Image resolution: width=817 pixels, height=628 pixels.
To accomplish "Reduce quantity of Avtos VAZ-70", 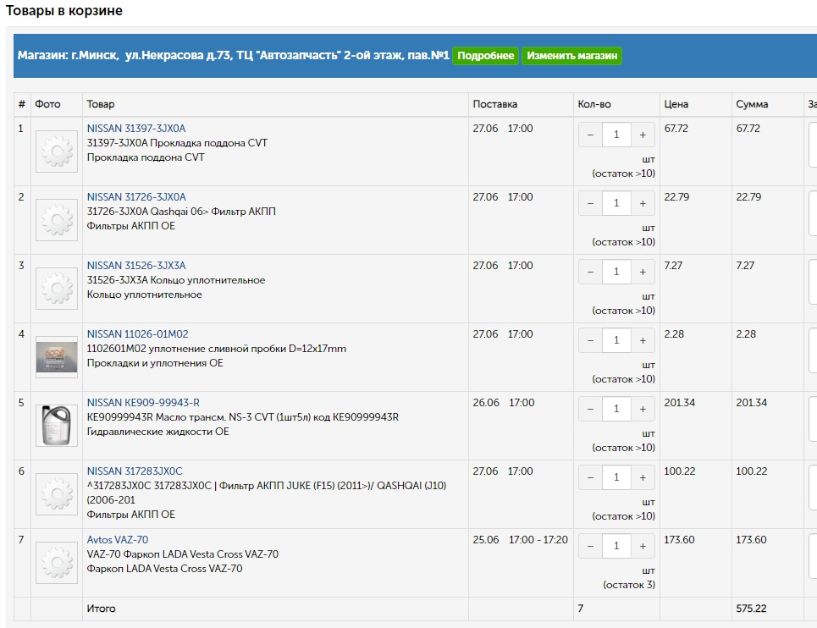I will pos(590,546).
